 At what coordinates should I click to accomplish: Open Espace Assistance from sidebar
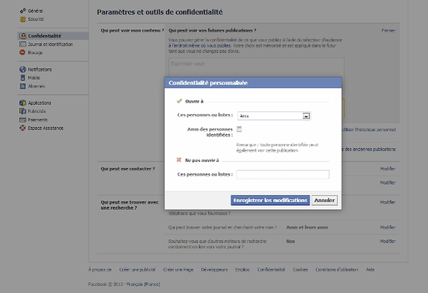pyautogui.click(x=45, y=128)
